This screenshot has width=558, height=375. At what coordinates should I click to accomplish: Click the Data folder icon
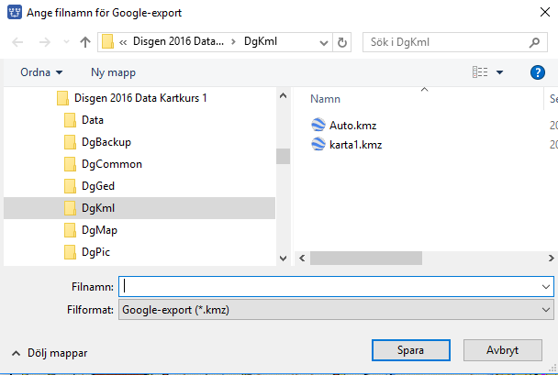click(70, 120)
